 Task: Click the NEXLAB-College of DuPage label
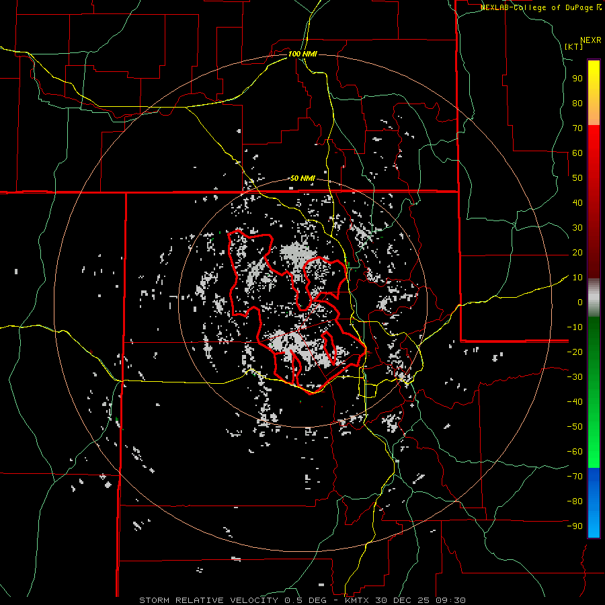pos(540,7)
